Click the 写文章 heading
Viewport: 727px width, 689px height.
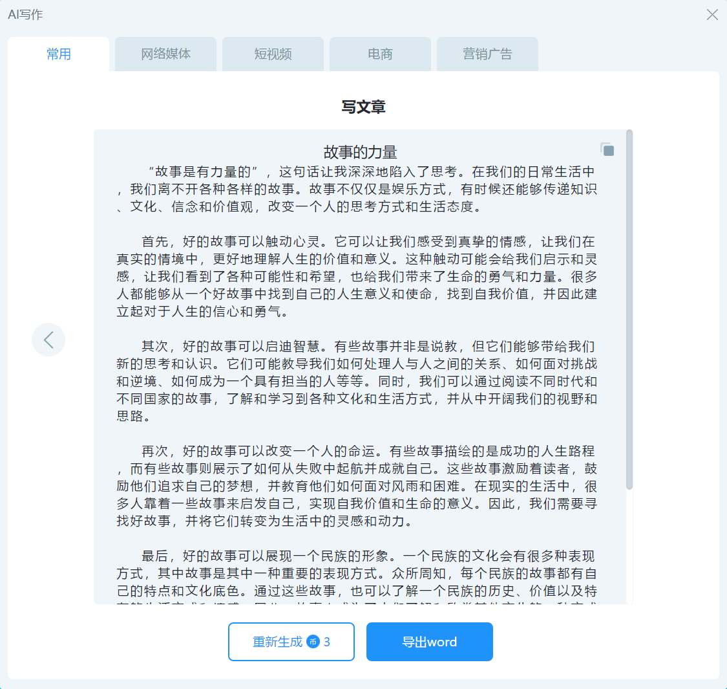click(363, 107)
